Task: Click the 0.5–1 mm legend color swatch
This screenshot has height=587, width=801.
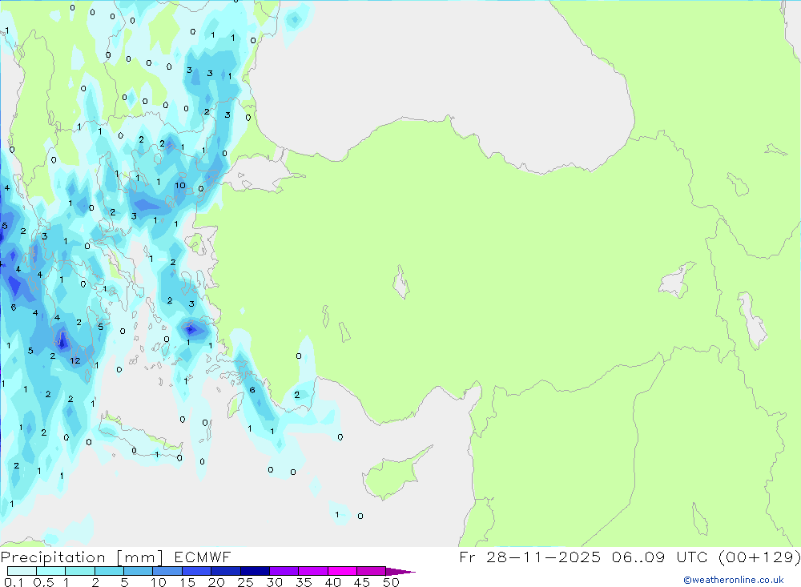Action: point(50,571)
